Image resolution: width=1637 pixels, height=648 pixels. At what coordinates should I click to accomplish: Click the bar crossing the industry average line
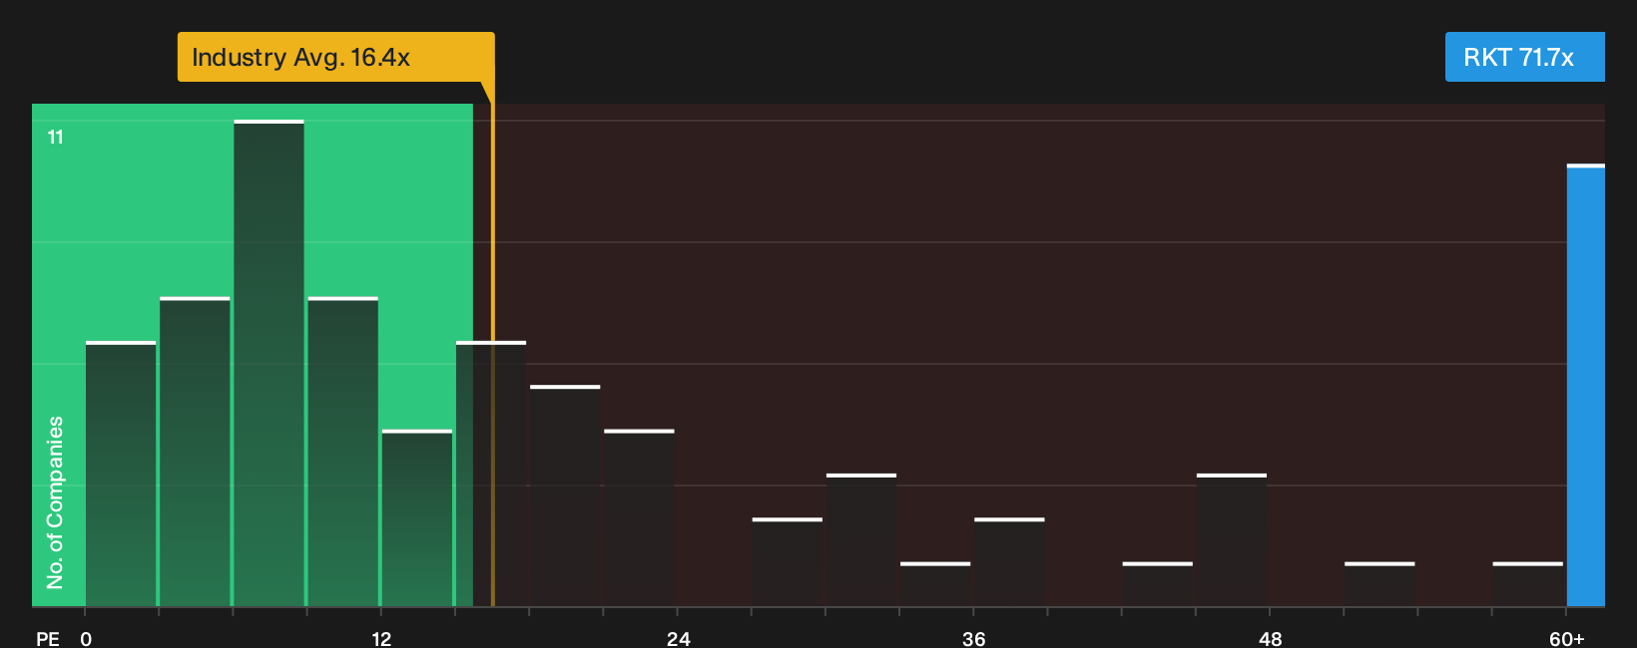pyautogui.click(x=491, y=474)
